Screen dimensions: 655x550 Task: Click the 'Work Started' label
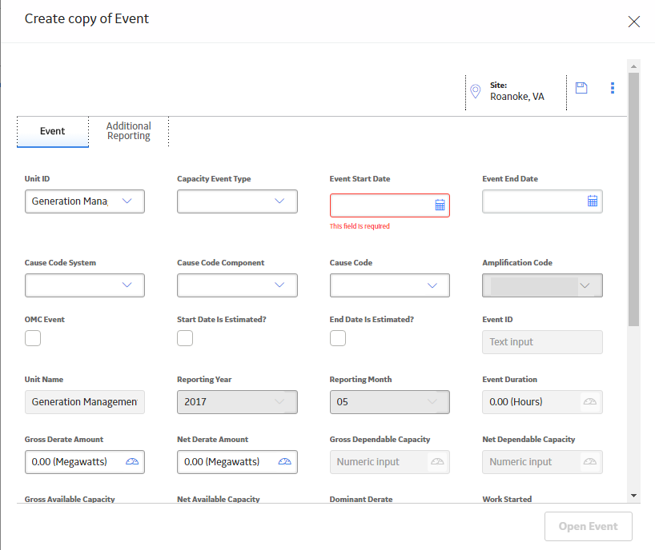pyautogui.click(x=507, y=499)
